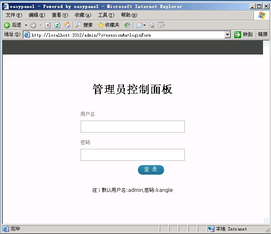Image resolution: width=271 pixels, height=234 pixels.
Task: Click the History toolbar icon
Action: click(x=128, y=25)
